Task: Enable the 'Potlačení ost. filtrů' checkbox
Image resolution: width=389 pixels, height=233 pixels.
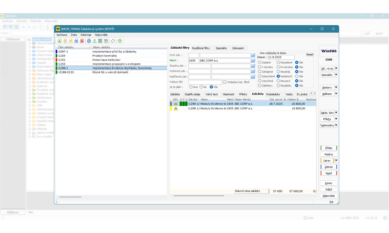Action: [x=225, y=82]
